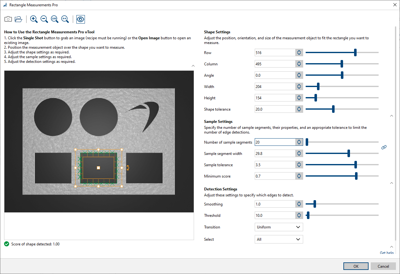
Task: Click the Angle slider handle
Action: [342, 75]
